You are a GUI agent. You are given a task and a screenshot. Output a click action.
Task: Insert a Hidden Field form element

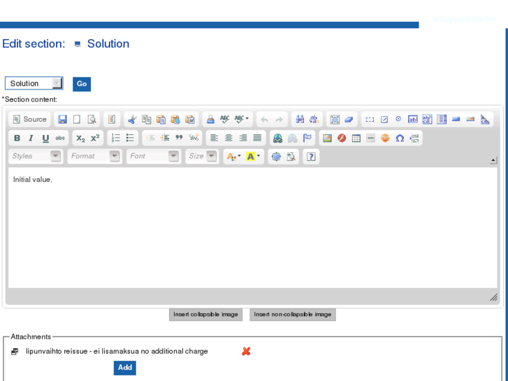485,120
